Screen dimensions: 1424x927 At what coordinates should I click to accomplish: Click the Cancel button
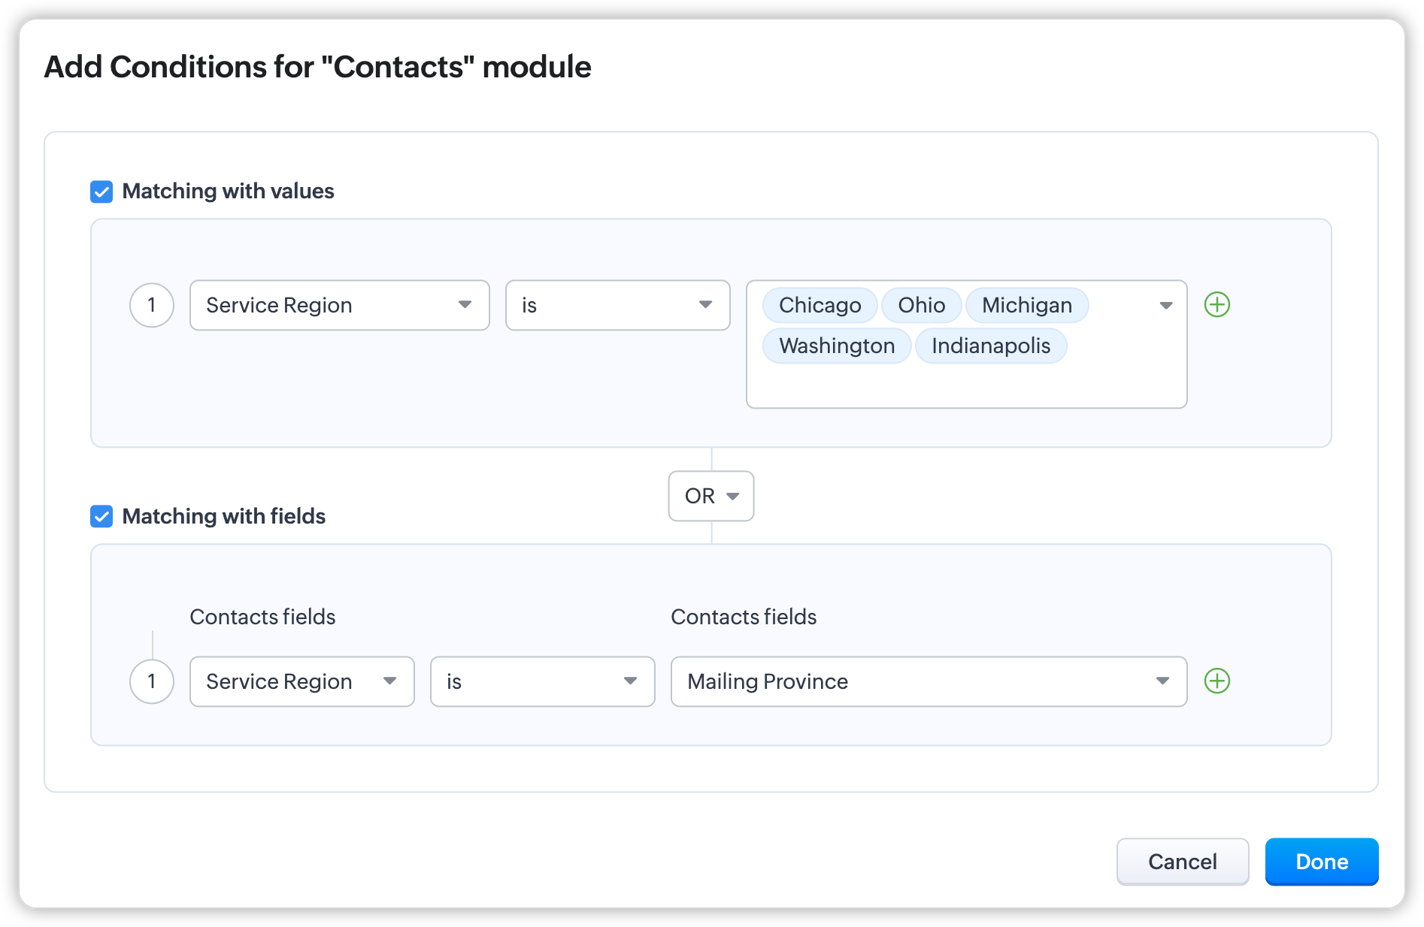pos(1182,862)
